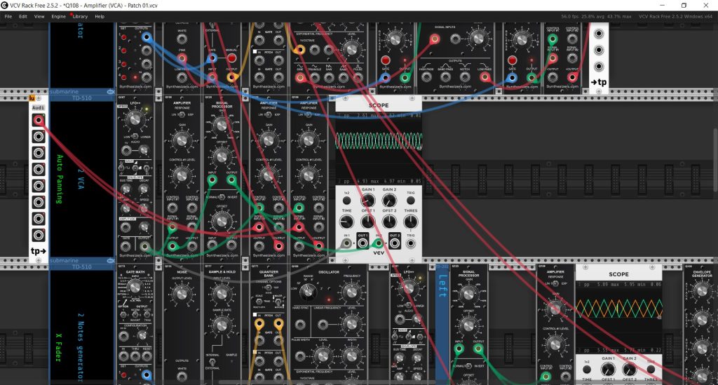Click the THRES knob on the middle Scope
The width and height of the screenshot is (718, 385).
point(411,222)
